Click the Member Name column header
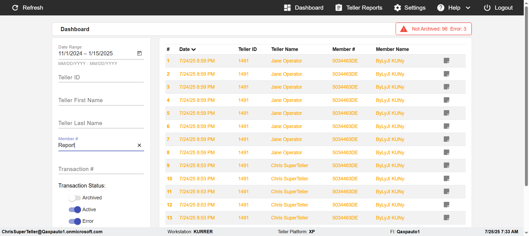The height and width of the screenshot is (236, 529). tap(392, 49)
